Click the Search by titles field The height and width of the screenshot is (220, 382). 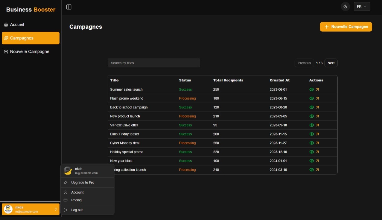[x=154, y=63]
